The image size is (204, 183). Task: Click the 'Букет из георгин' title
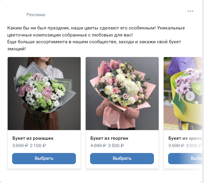(109, 138)
